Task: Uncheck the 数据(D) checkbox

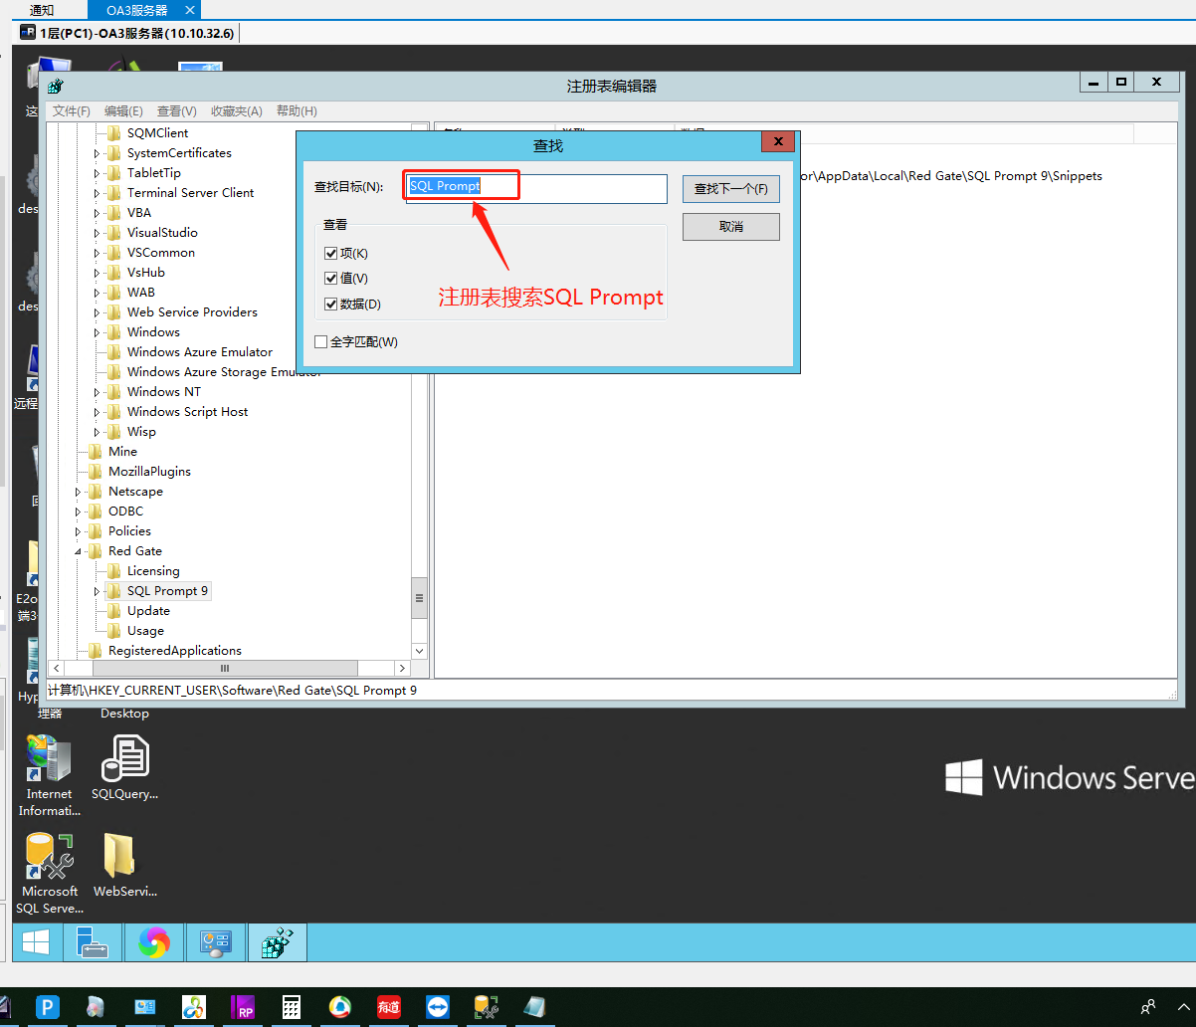Action: [331, 305]
